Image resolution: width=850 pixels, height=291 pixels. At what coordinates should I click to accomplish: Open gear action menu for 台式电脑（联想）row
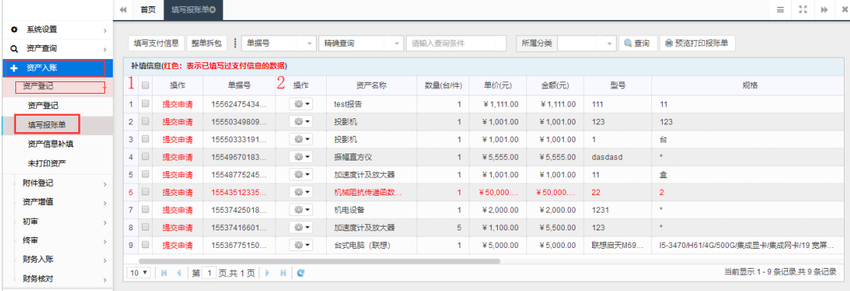pos(301,246)
